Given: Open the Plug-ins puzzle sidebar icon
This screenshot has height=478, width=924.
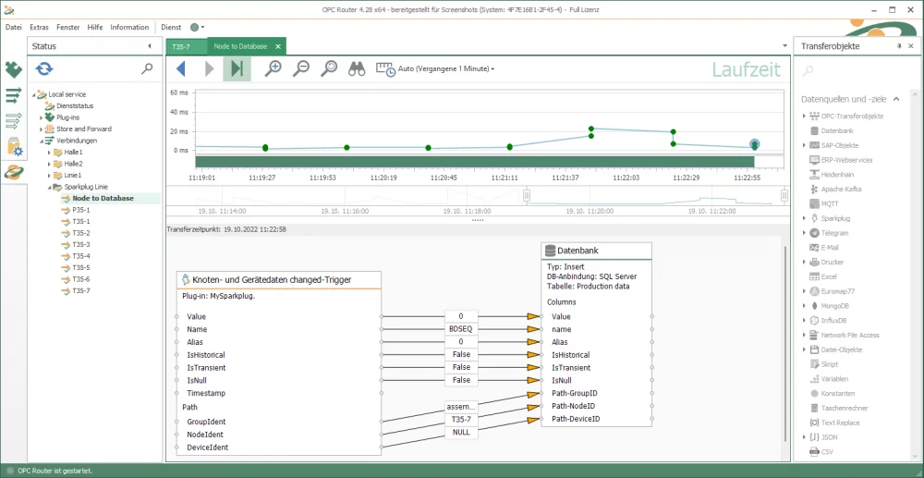Looking at the screenshot, I should [14, 70].
